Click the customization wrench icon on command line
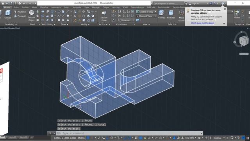 click(x=54, y=133)
